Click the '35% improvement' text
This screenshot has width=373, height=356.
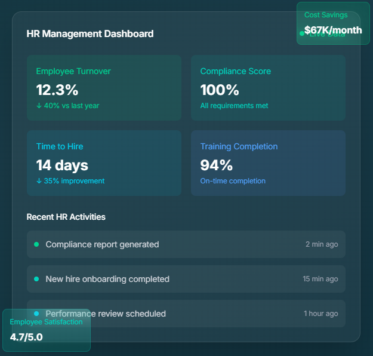click(74, 181)
